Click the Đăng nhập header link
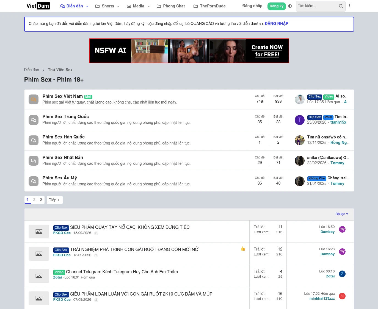The height and width of the screenshot is (309, 378). click(252, 6)
